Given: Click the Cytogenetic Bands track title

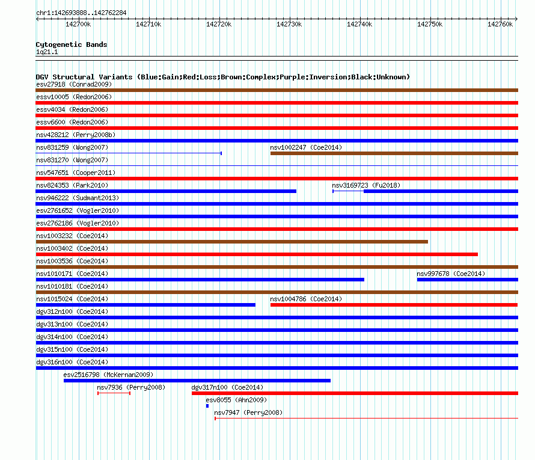Looking at the screenshot, I should (x=72, y=44).
